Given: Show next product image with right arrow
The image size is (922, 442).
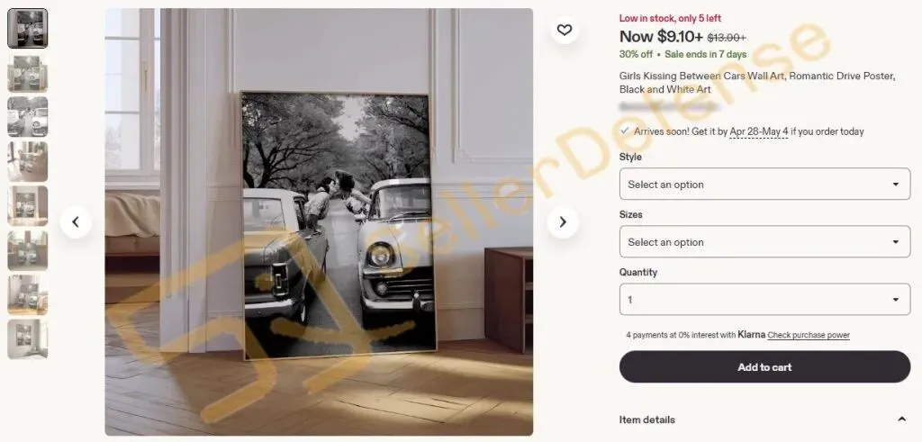Looking at the screenshot, I should (563, 221).
